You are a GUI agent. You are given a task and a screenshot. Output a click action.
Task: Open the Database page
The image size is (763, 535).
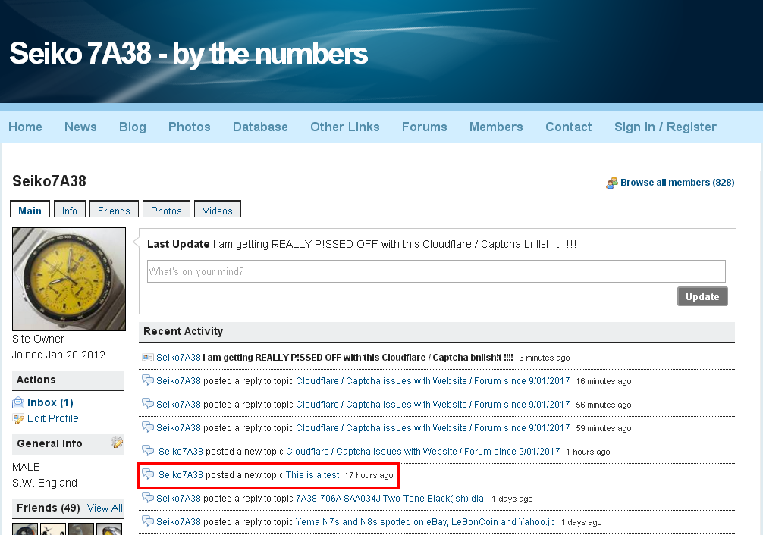click(x=260, y=127)
